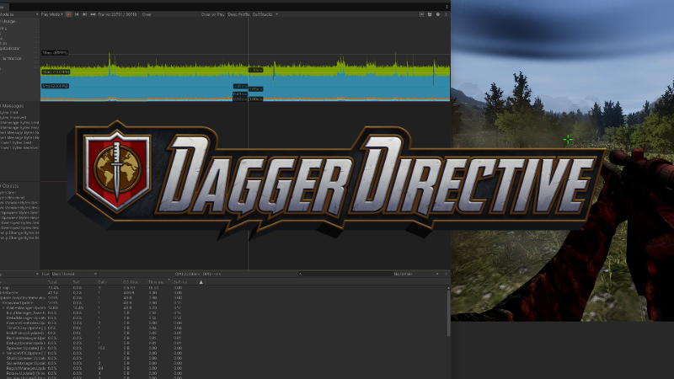Click the save profiler data icon
Viewport: 674px width, 379px height.
pyautogui.click(x=430, y=14)
